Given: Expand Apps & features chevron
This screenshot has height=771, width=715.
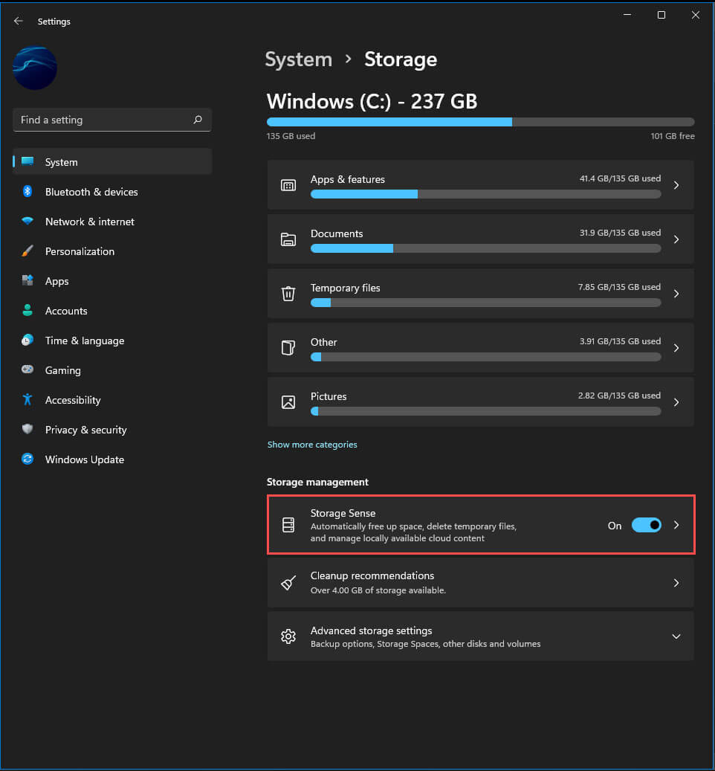Looking at the screenshot, I should point(676,185).
